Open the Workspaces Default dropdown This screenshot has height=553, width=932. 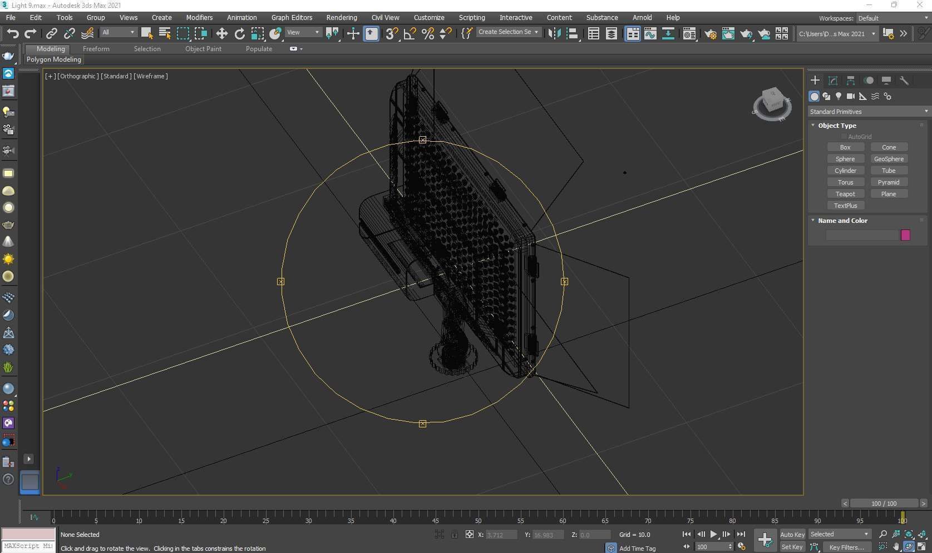pyautogui.click(x=892, y=18)
